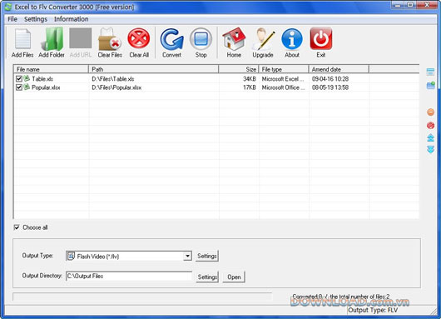Click the Excel icon next to Table.xls
Viewport: 441px width, 319px height.
pyautogui.click(x=27, y=78)
